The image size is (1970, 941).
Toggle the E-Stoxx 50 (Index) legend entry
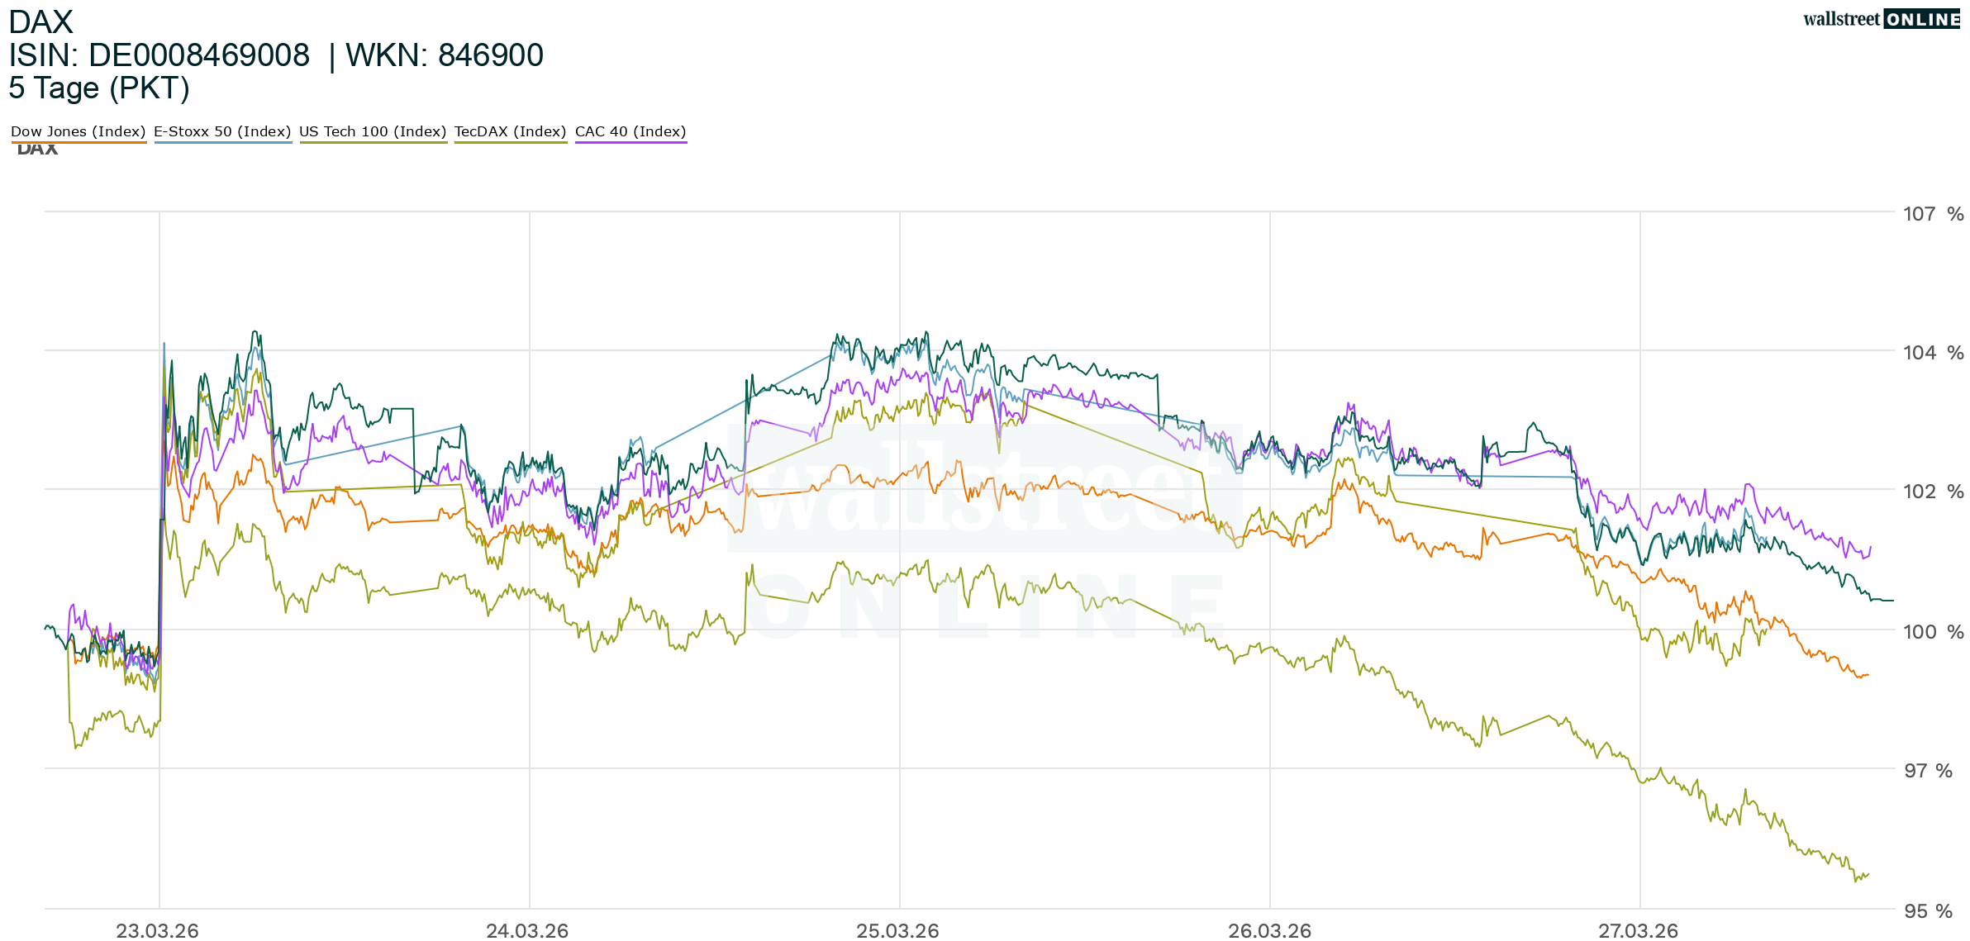[x=222, y=131]
